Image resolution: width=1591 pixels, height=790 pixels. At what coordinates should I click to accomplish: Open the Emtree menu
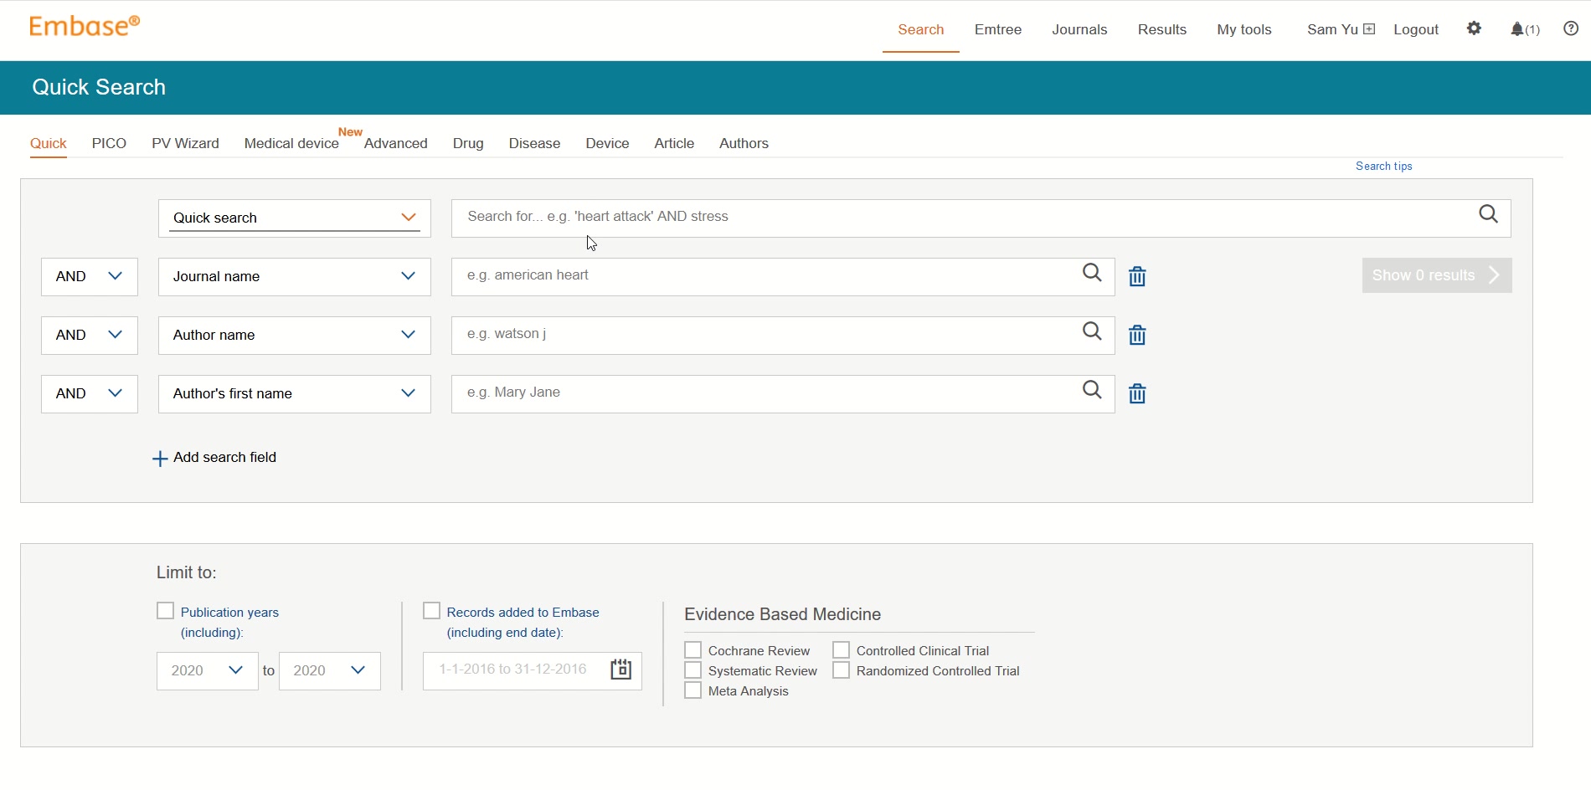coord(998,29)
